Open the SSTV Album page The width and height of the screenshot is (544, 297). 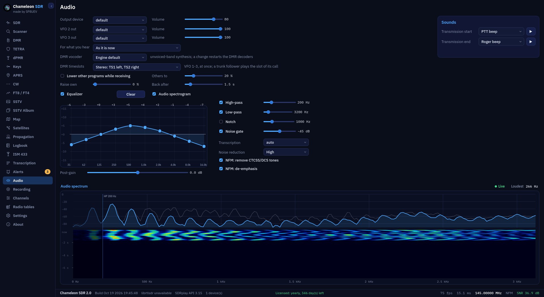(x=28, y=110)
